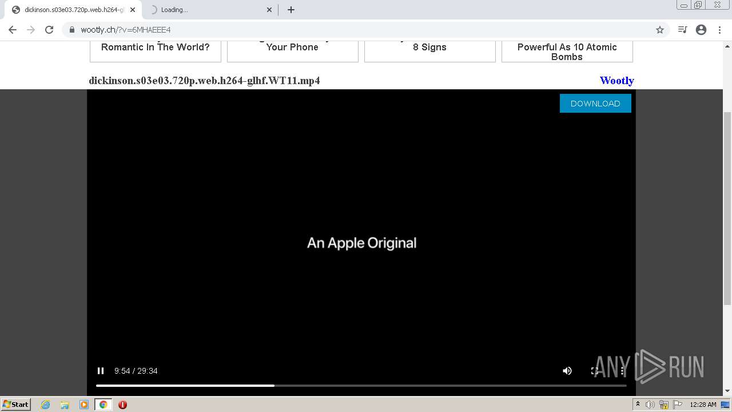Go back to previous page
The height and width of the screenshot is (412, 732).
pyautogui.click(x=13, y=30)
